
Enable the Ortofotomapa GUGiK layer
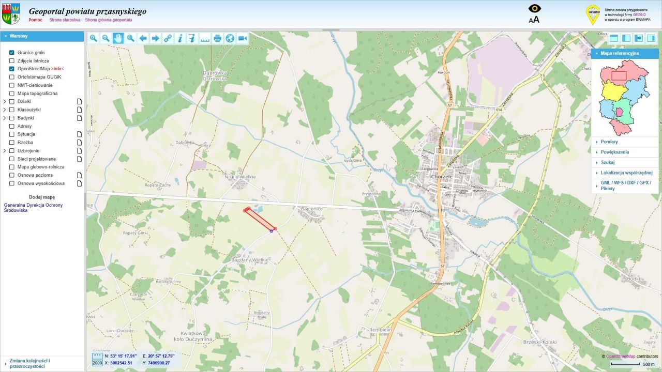(12, 77)
